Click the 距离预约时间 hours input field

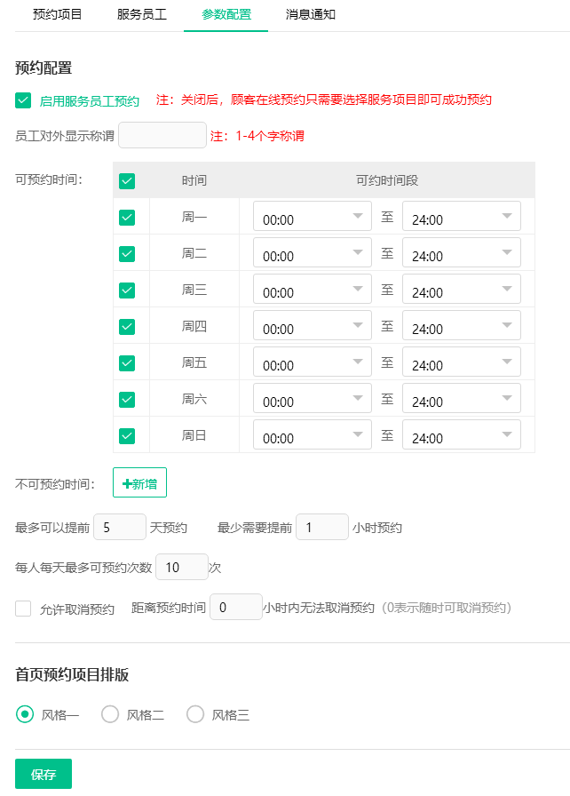click(x=236, y=607)
